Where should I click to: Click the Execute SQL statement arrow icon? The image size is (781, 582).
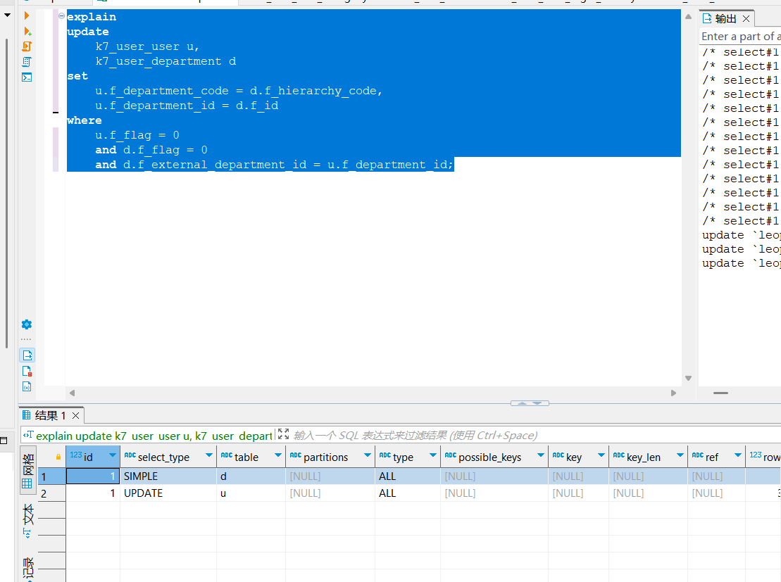coord(27,15)
